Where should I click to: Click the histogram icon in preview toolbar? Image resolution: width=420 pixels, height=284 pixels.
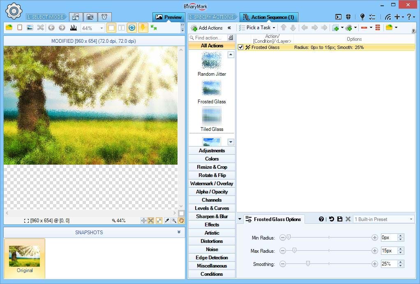click(74, 28)
